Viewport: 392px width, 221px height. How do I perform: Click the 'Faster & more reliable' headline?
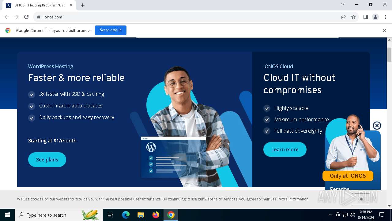(76, 78)
